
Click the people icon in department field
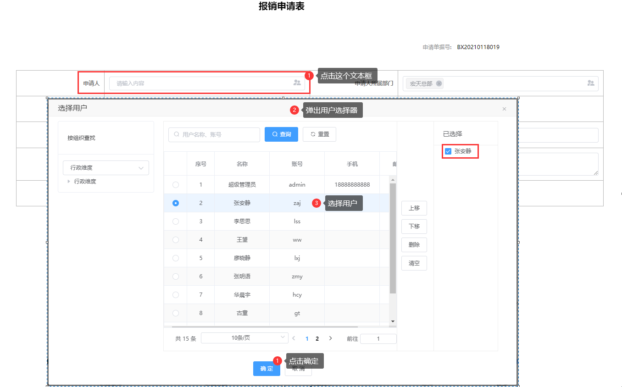591,83
